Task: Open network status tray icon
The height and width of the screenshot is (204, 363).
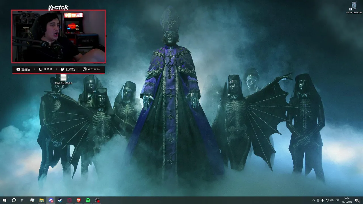Action: pyautogui.click(x=327, y=200)
